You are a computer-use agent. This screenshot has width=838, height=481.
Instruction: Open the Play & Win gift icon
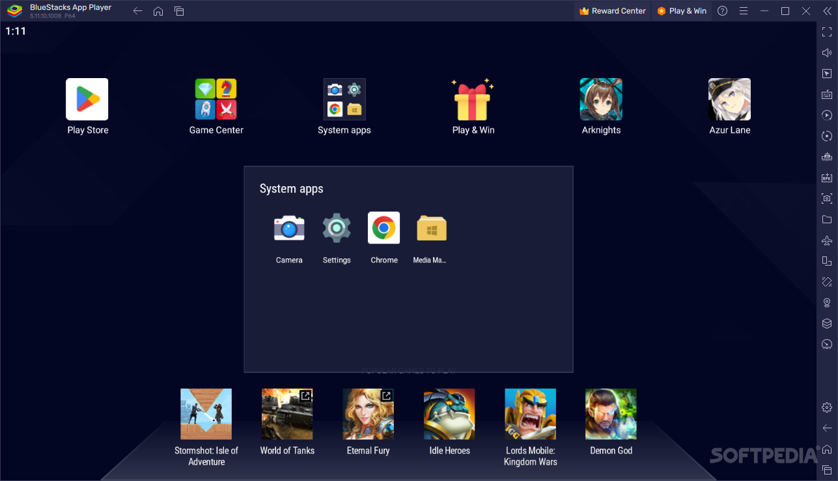[473, 100]
